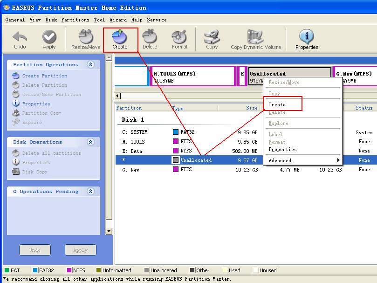The image size is (377, 283).
Task: Click the disk map scroll-left arrow
Action: [x=117, y=96]
